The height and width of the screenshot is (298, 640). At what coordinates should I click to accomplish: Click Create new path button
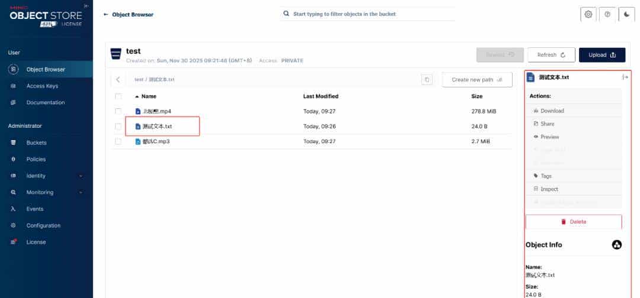pos(477,80)
